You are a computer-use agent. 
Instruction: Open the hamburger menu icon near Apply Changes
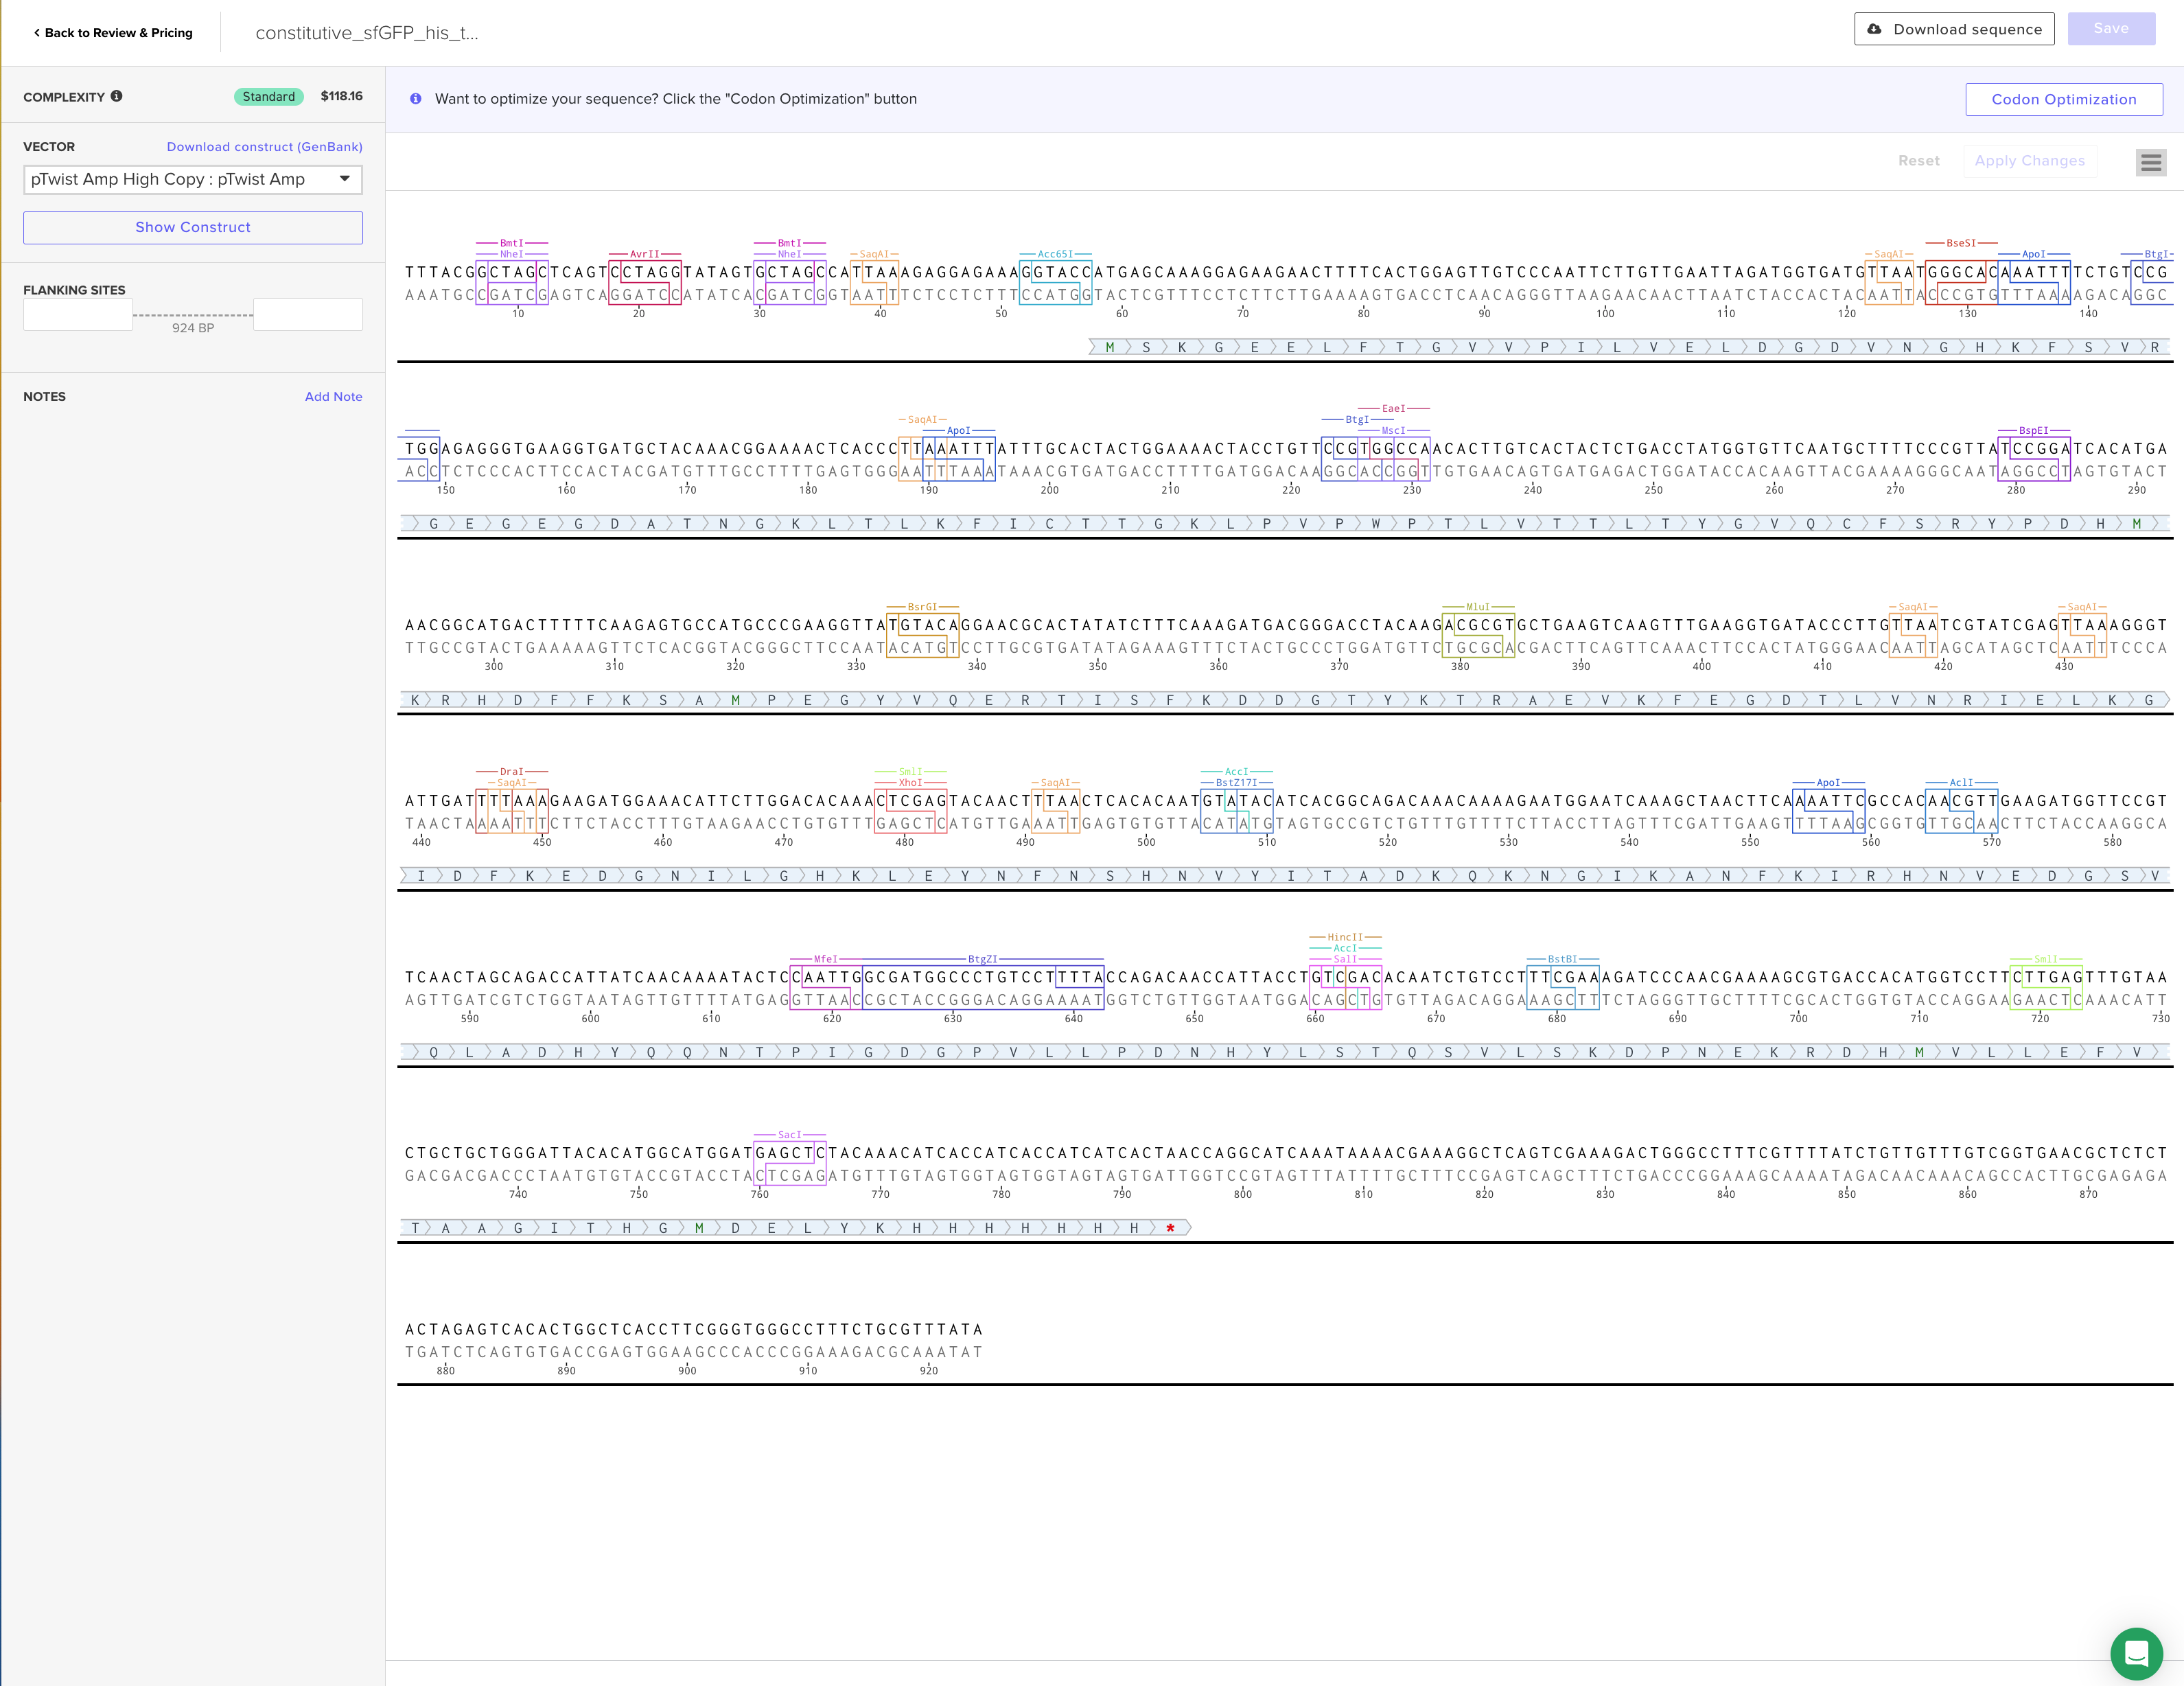point(2151,162)
